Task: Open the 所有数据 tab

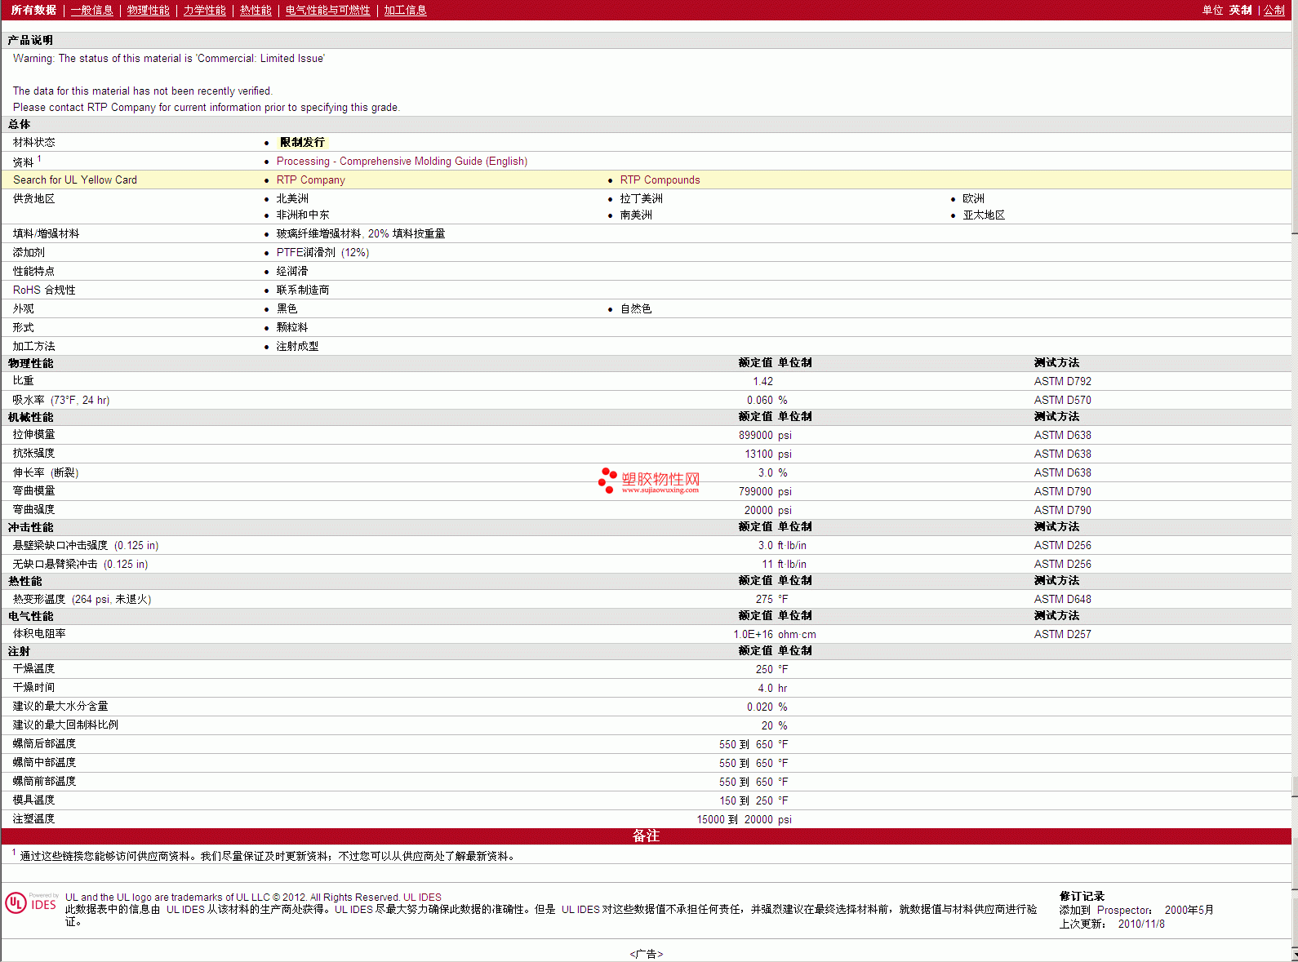Action: [33, 10]
